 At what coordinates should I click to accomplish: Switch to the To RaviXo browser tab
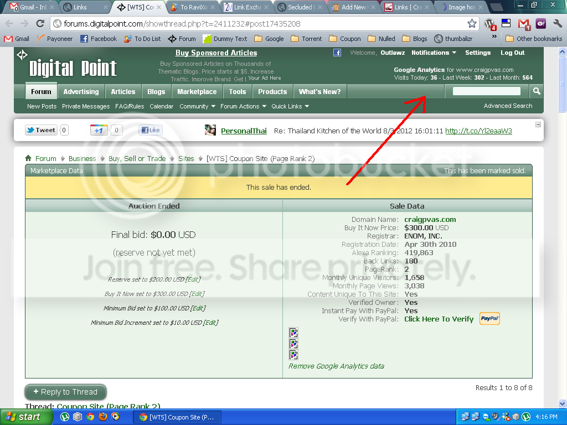193,7
